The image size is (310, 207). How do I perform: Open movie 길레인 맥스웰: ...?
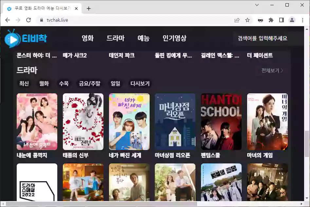[x=220, y=55]
